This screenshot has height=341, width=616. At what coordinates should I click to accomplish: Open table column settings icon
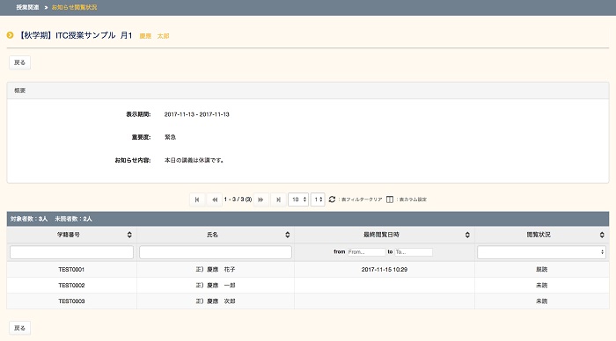[390, 200]
